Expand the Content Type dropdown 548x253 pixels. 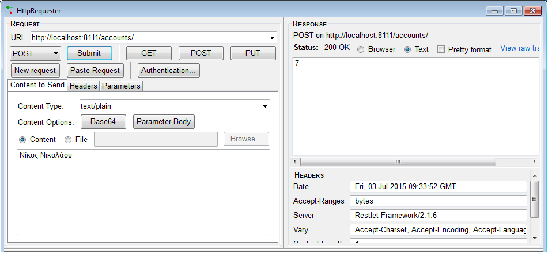[x=265, y=106]
